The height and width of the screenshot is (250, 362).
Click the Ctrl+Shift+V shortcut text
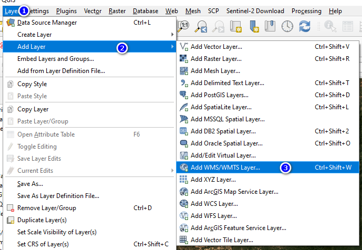[332, 47]
